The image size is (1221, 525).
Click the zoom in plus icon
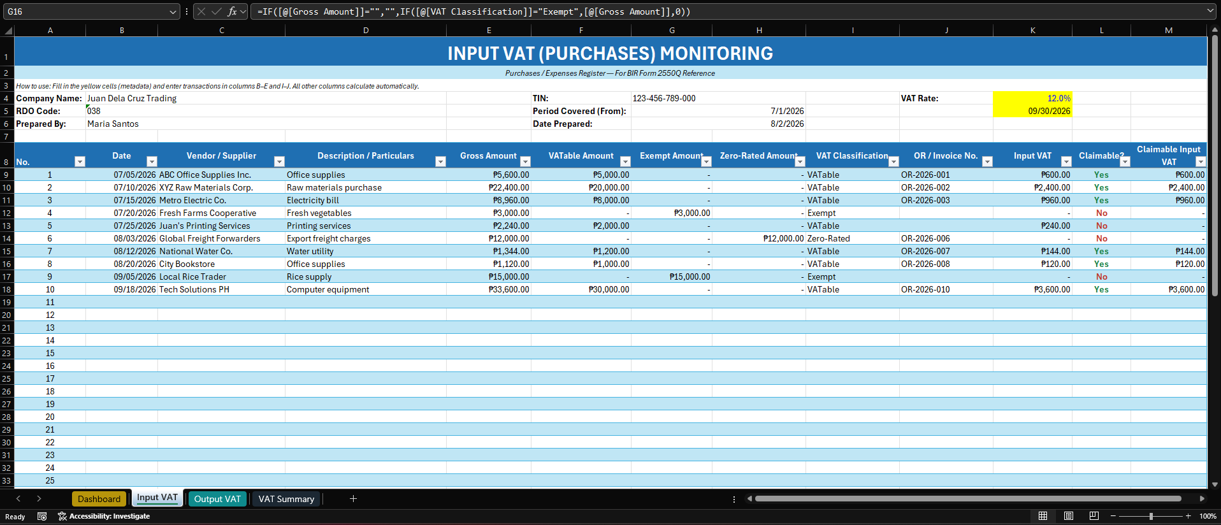tap(1188, 516)
